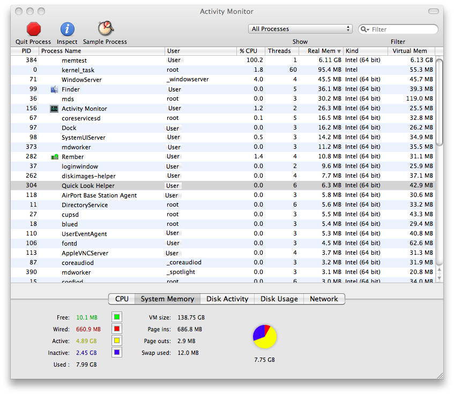Viewport: 454px width, 395px height.
Task: Sort by Virtual Mem column header
Action: [x=411, y=51]
